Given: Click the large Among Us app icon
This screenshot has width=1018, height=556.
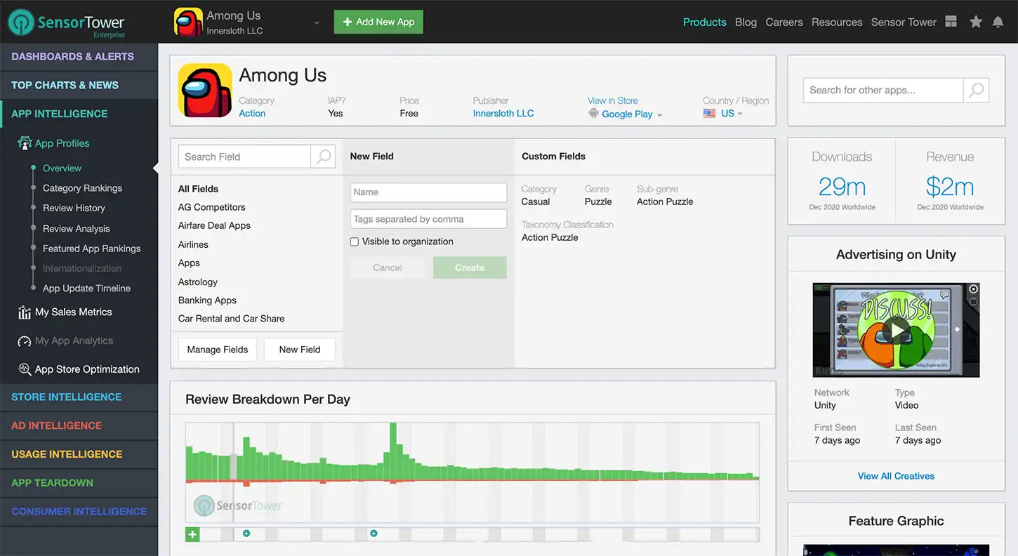Looking at the screenshot, I should click(x=205, y=91).
